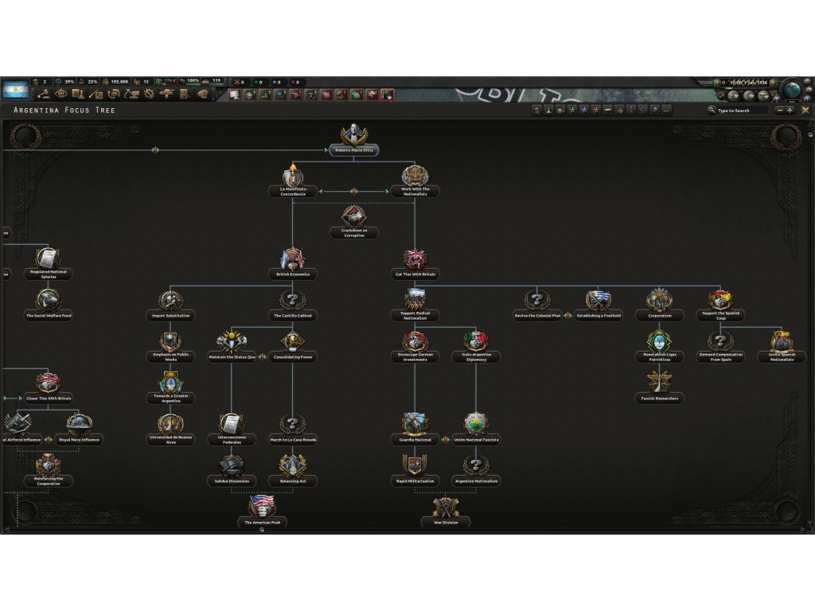Click Balancing Act focus label
This screenshot has width=815, height=611.
tap(293, 481)
